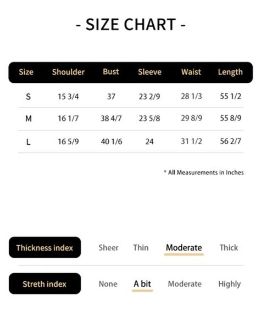This screenshot has height=329, width=261.
Task: Click the All Measurements in Inches note
Action: [x=204, y=173]
